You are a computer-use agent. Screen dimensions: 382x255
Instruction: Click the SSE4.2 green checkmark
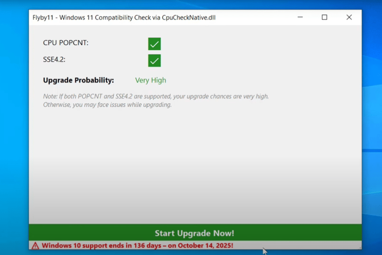click(154, 60)
